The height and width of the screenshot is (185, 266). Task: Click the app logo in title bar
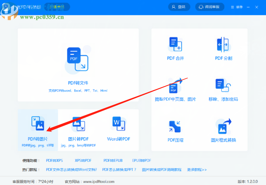[x=6, y=7]
